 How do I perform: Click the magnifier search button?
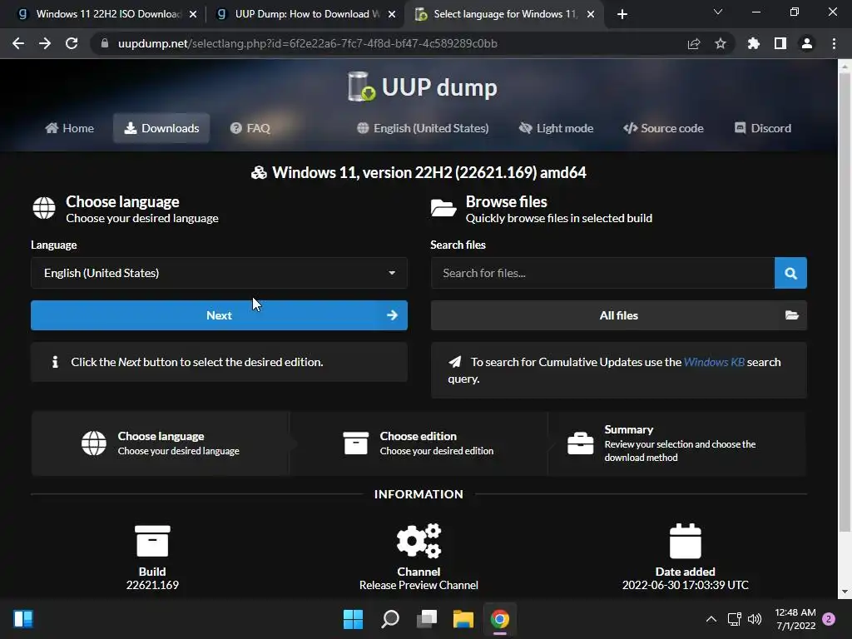click(x=790, y=273)
